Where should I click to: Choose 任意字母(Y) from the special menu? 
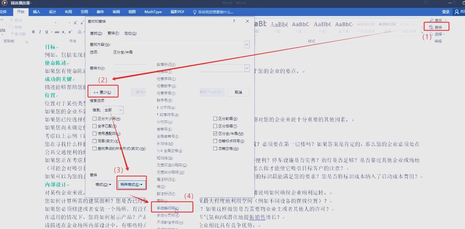[x=166, y=93]
